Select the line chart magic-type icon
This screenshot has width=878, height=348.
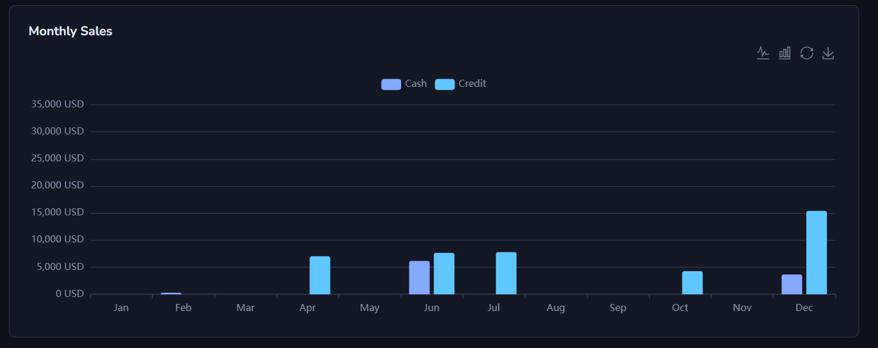click(x=763, y=53)
